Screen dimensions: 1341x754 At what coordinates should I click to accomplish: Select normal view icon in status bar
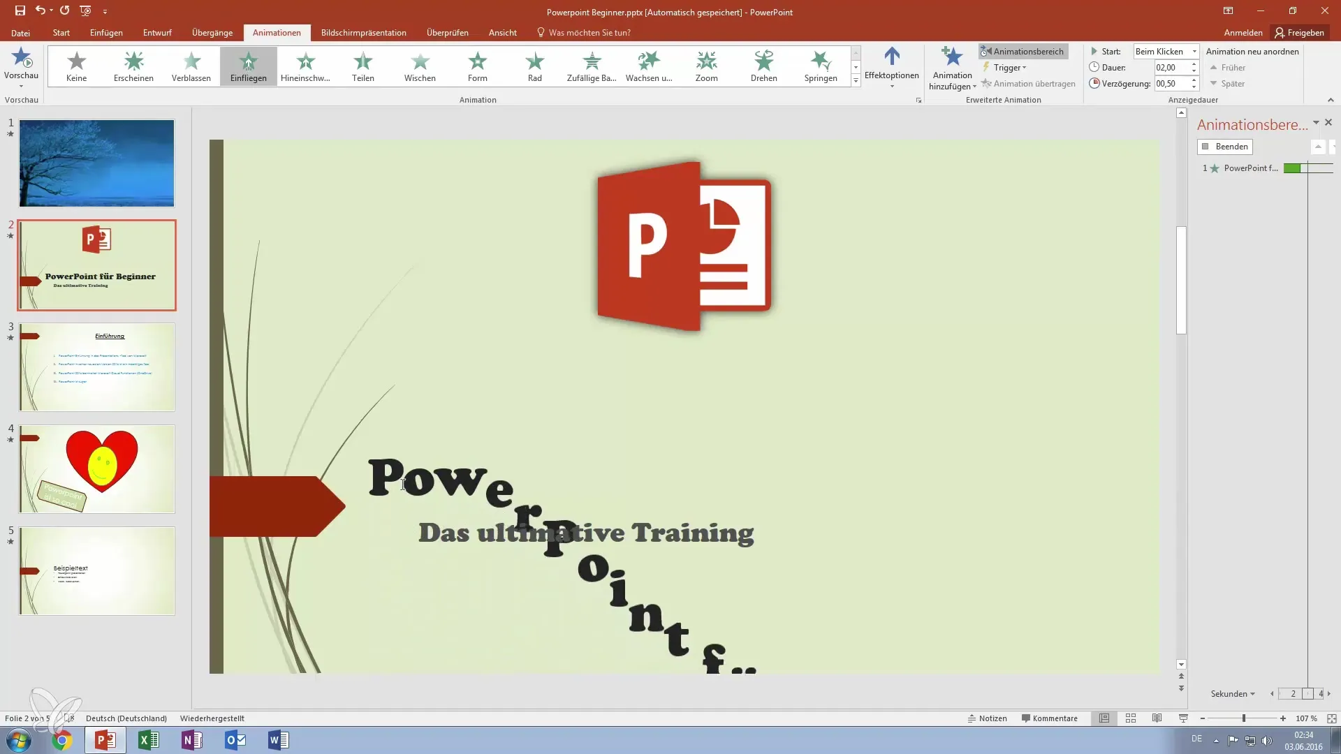coord(1104,718)
